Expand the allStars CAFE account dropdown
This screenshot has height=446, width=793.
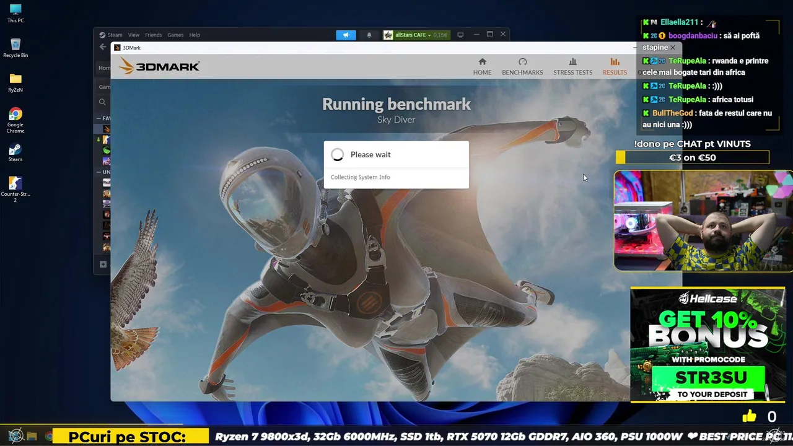(x=416, y=35)
